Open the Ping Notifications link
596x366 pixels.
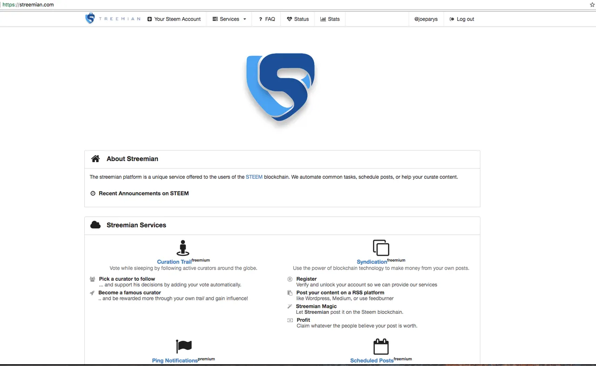point(175,360)
